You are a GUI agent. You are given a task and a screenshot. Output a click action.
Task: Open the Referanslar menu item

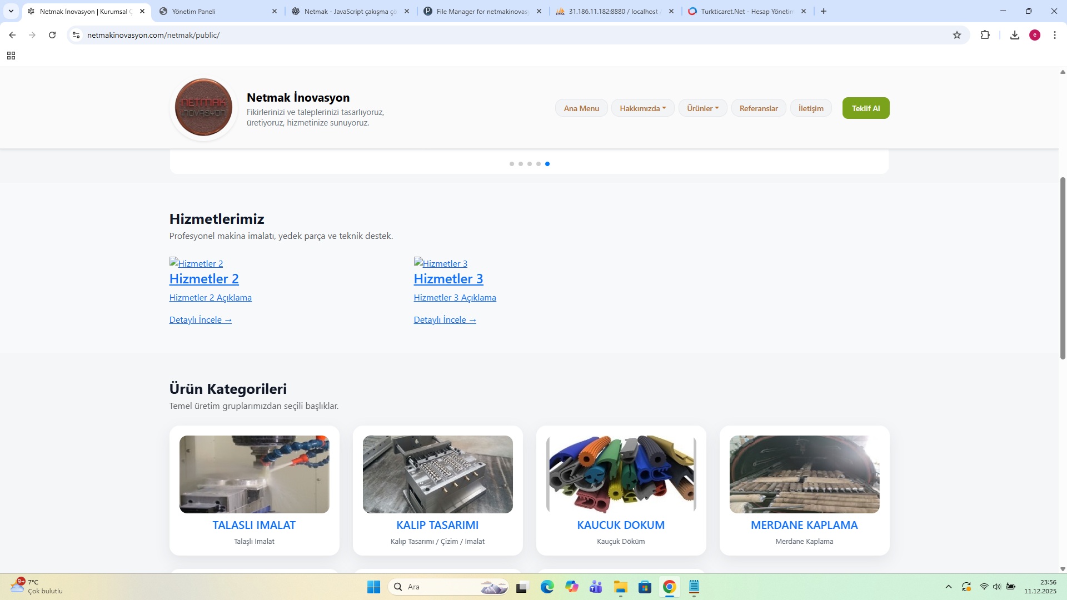758,108
